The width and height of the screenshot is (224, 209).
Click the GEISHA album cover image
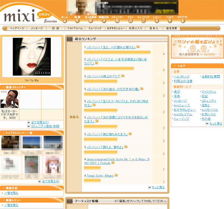(32, 57)
